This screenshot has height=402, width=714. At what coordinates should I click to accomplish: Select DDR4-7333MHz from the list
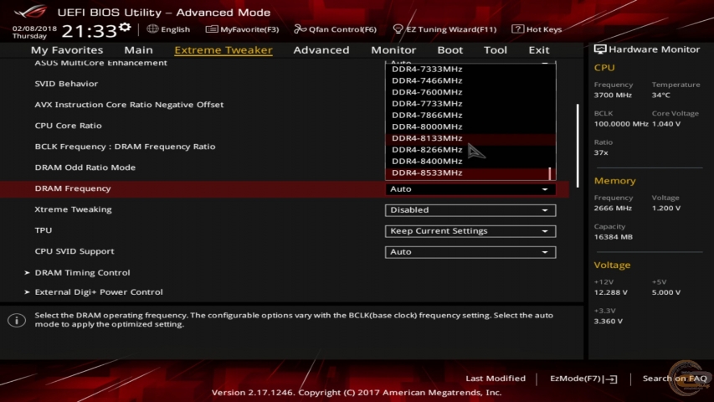(x=470, y=69)
